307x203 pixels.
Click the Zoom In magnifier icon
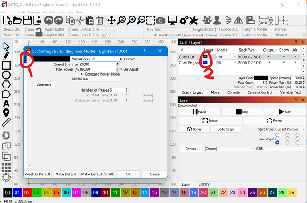(131, 20)
